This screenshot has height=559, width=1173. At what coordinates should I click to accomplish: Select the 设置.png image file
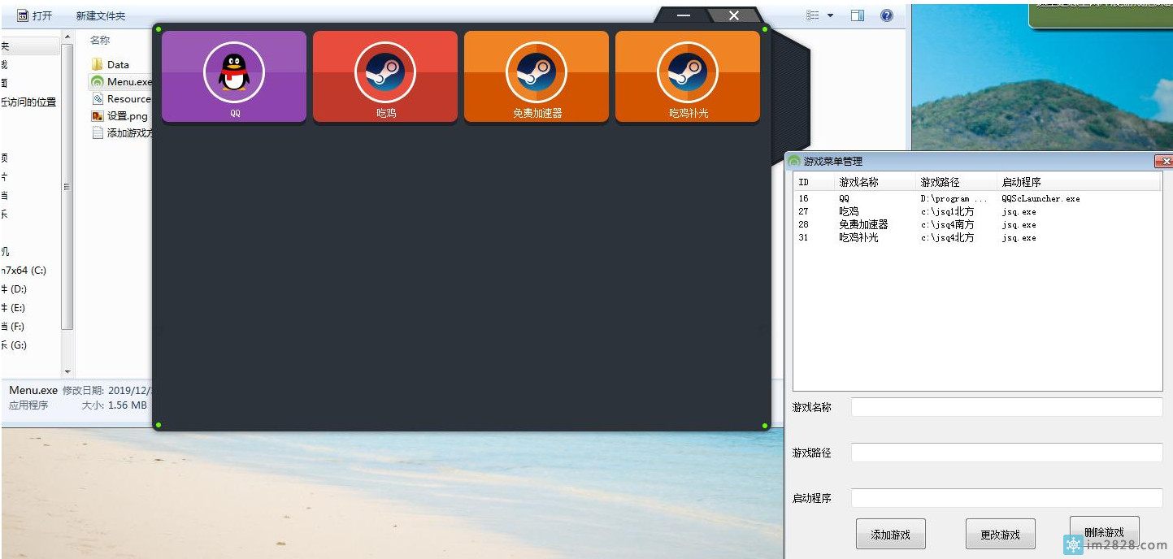point(127,116)
